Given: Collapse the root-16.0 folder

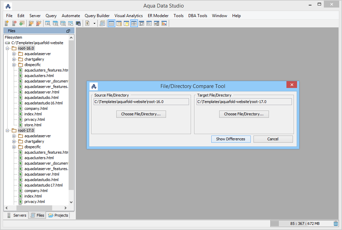Looking at the screenshot, I should click(7, 48).
